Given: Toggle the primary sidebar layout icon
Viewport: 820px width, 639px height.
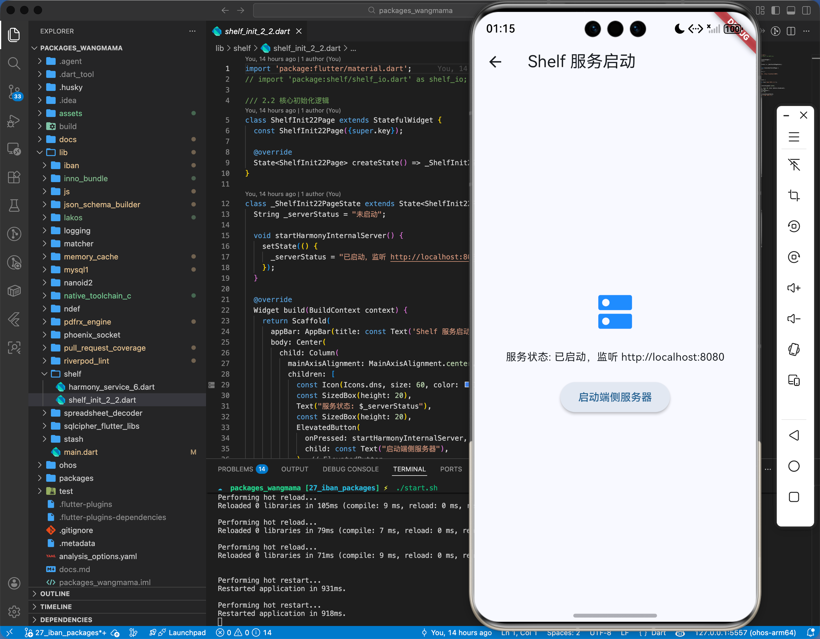Looking at the screenshot, I should [x=775, y=11].
